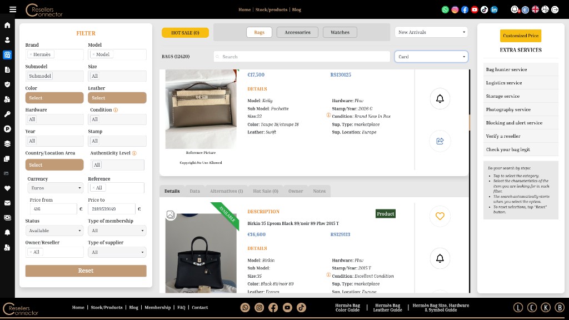Image resolution: width=569 pixels, height=320 pixels.
Task: Open Check your bag legit link
Action: coord(520,149)
